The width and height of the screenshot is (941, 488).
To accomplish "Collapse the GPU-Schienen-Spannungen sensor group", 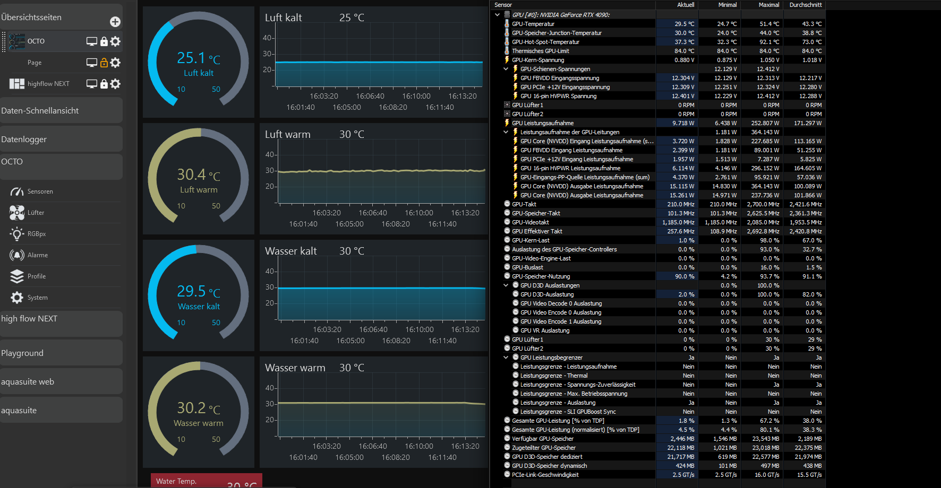I will coord(506,69).
